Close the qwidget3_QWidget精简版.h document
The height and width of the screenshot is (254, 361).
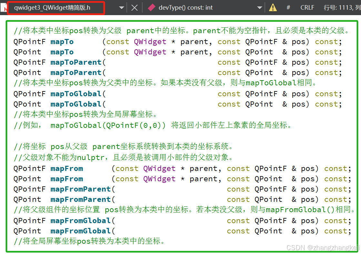coord(135,8)
